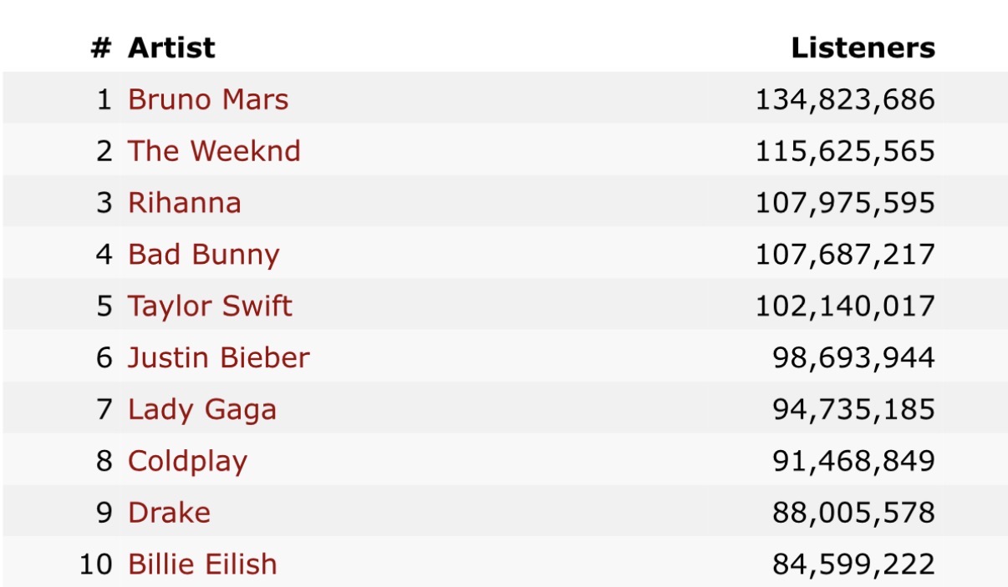Select the Bad Bunny link
The height and width of the screenshot is (587, 1008).
point(204,255)
